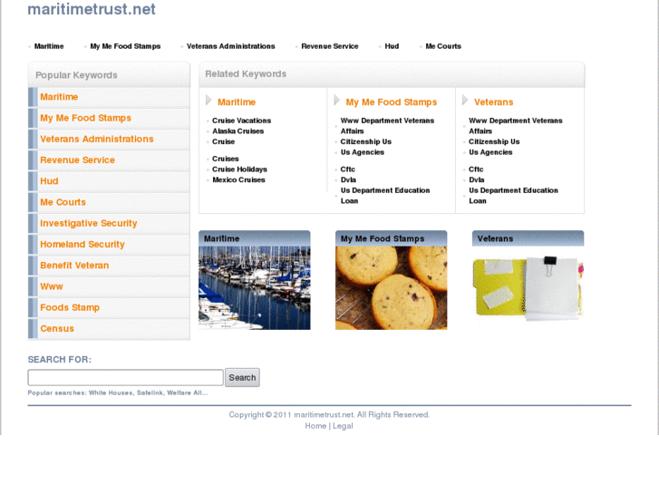Click the arrow icon beside Veterans heading
Viewport: 659px width, 494px height.
tap(465, 100)
